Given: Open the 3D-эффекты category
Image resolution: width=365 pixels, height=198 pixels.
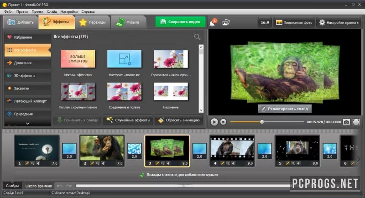Looking at the screenshot, I should coord(28,76).
